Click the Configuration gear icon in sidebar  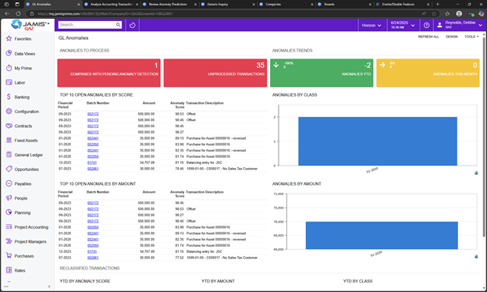9,111
